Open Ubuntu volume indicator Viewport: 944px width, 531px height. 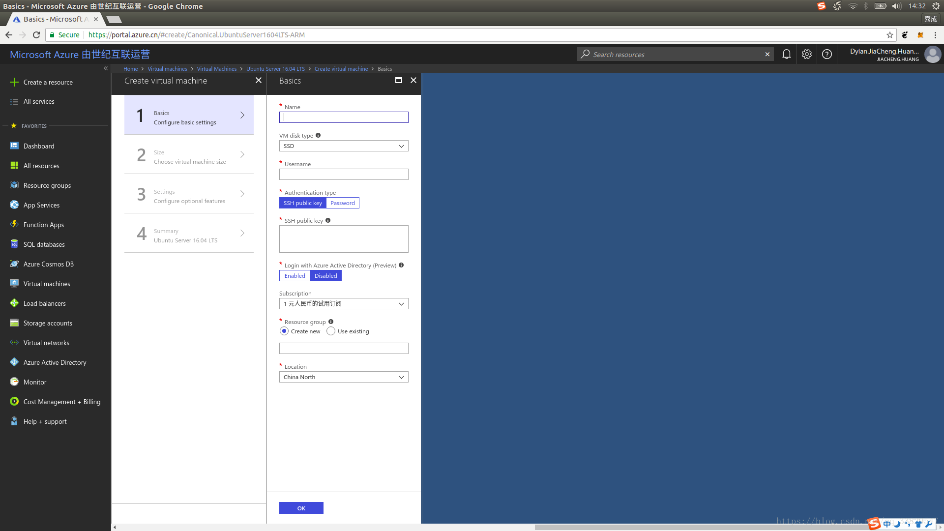897,6
